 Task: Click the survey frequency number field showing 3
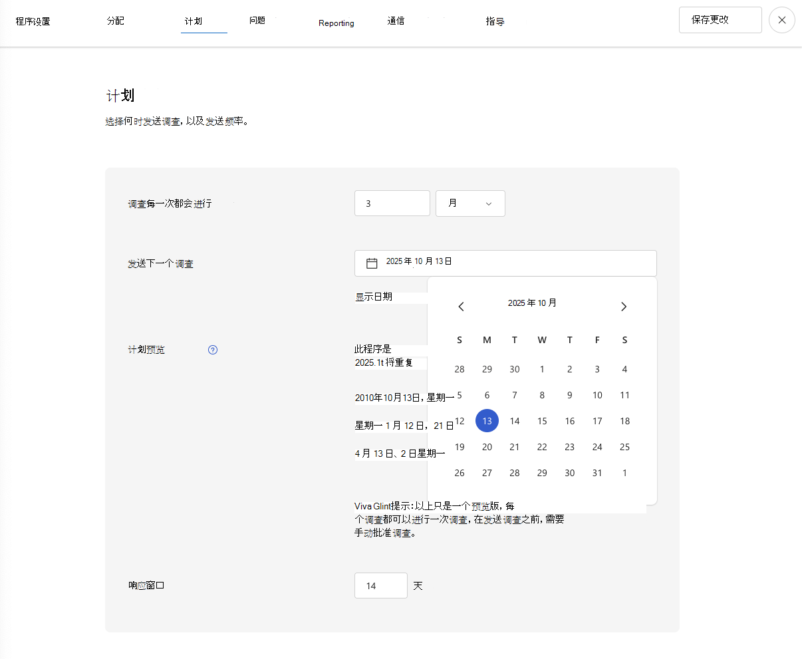tap(392, 203)
